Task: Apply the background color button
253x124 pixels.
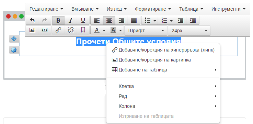Action: pos(113,30)
